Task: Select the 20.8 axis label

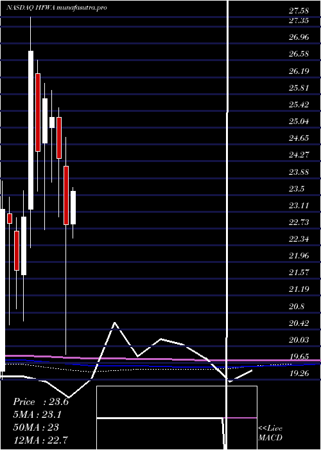Action: pyautogui.click(x=297, y=307)
